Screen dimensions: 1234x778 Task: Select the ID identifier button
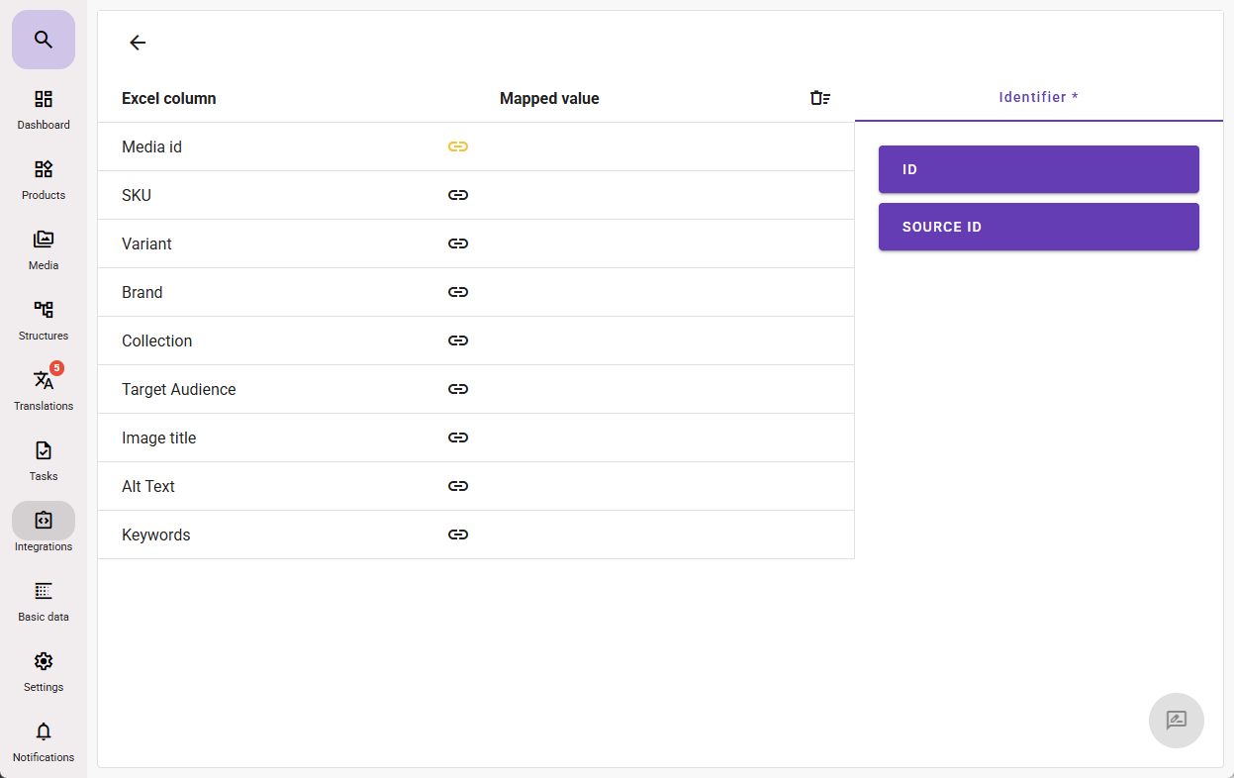1038,169
